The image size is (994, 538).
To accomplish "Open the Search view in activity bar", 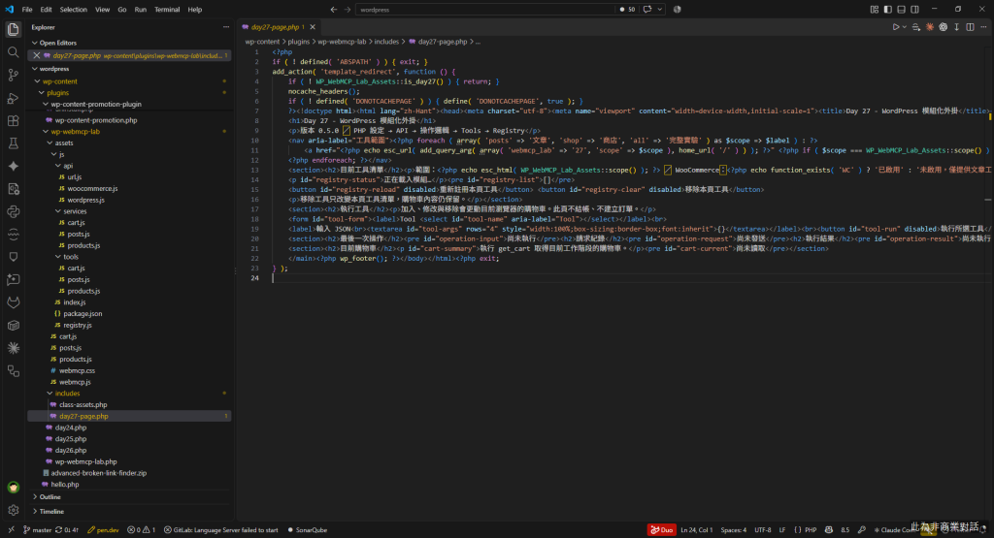I will coord(14,52).
